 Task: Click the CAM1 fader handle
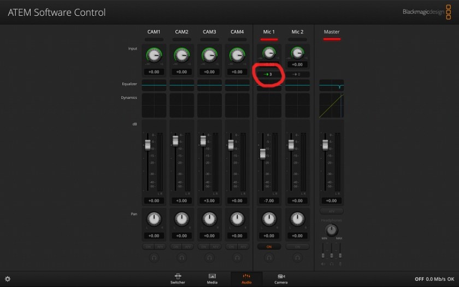pos(148,145)
